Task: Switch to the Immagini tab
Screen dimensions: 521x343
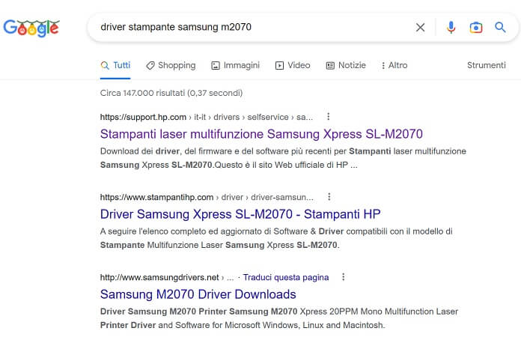Action: tap(235, 65)
